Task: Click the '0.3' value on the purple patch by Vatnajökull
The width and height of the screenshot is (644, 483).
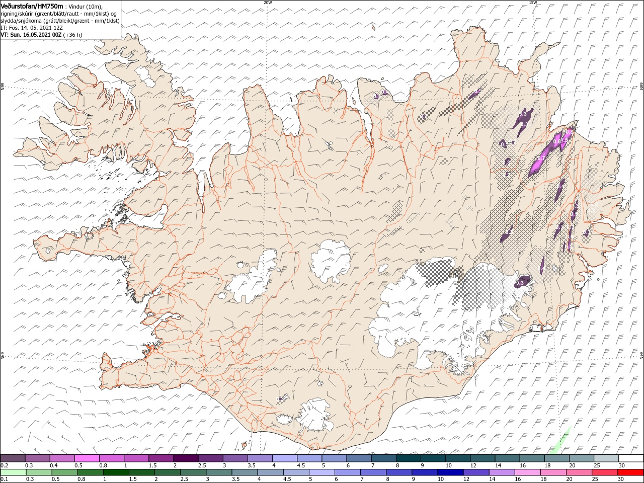Action: (x=520, y=284)
